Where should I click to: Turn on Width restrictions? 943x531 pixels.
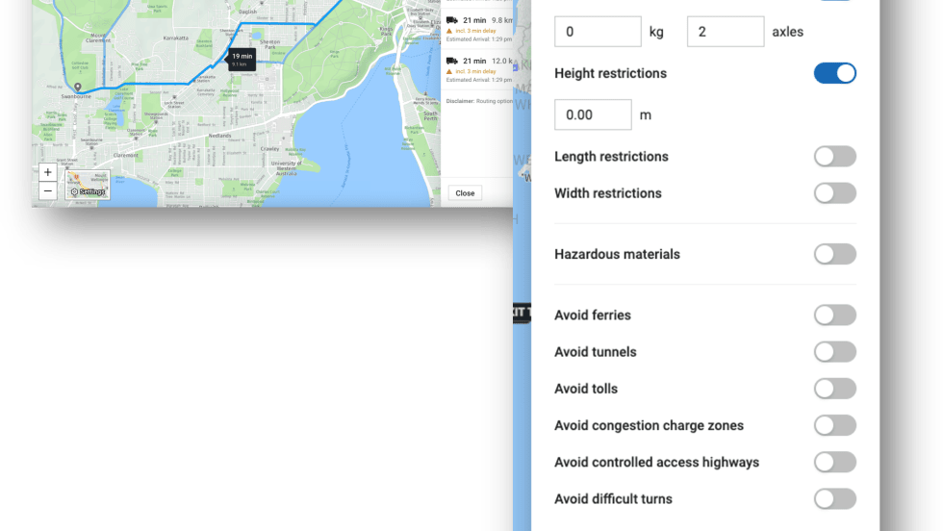click(x=834, y=193)
